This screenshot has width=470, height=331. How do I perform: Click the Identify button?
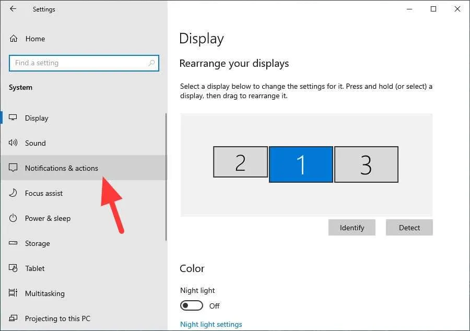click(352, 227)
